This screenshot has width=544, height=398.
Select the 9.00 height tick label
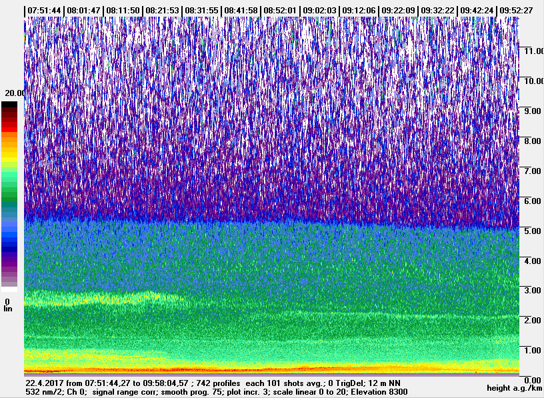533,111
